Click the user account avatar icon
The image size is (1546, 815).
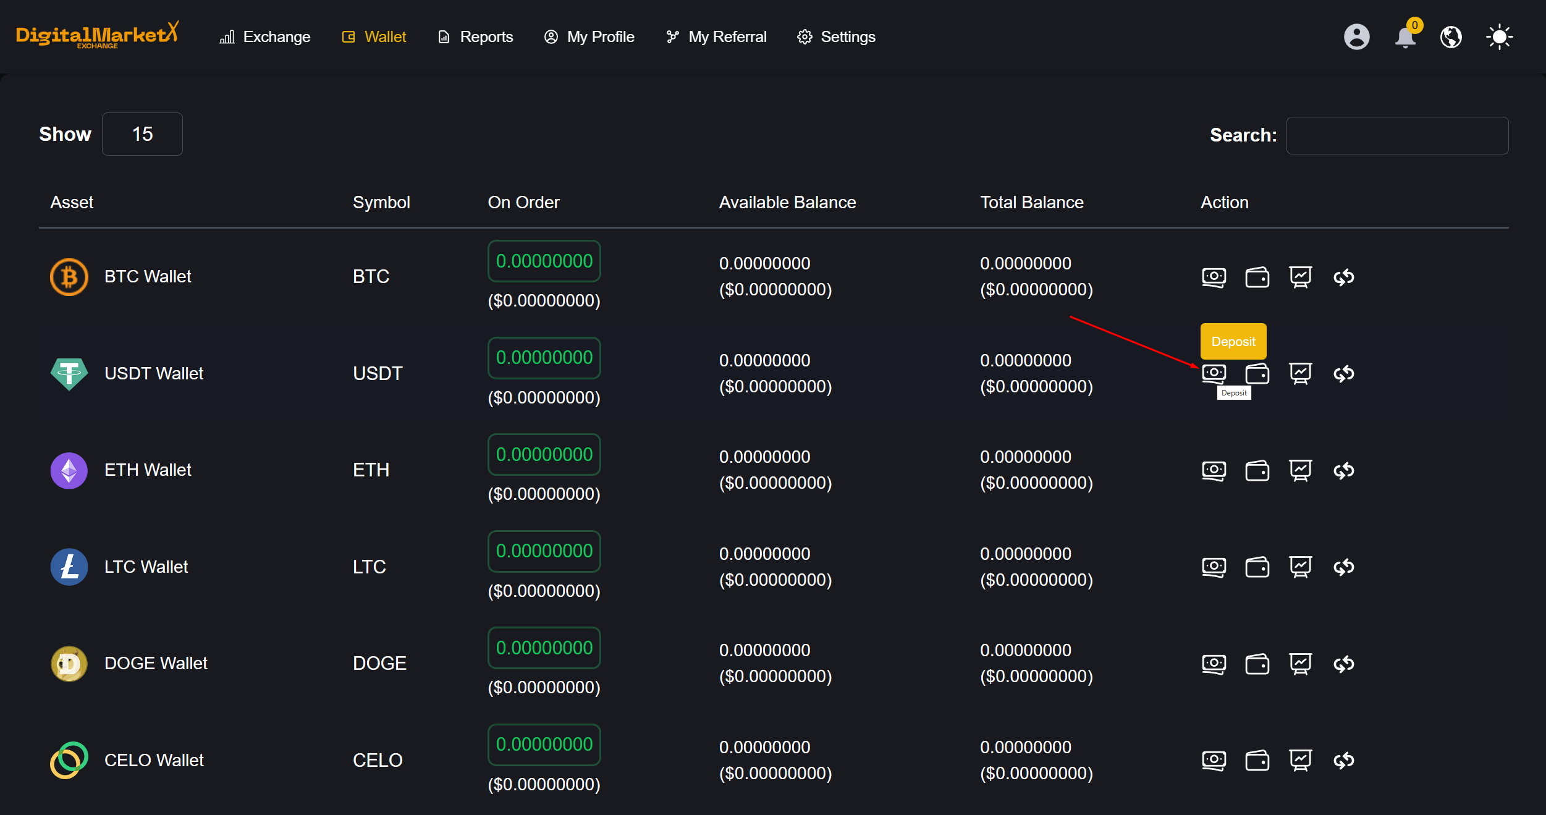click(x=1356, y=37)
